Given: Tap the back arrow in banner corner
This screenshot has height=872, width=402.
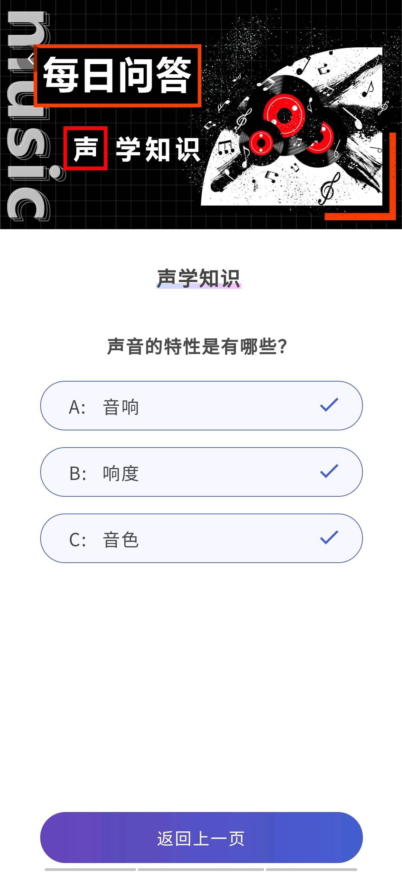Looking at the screenshot, I should coord(31,59).
